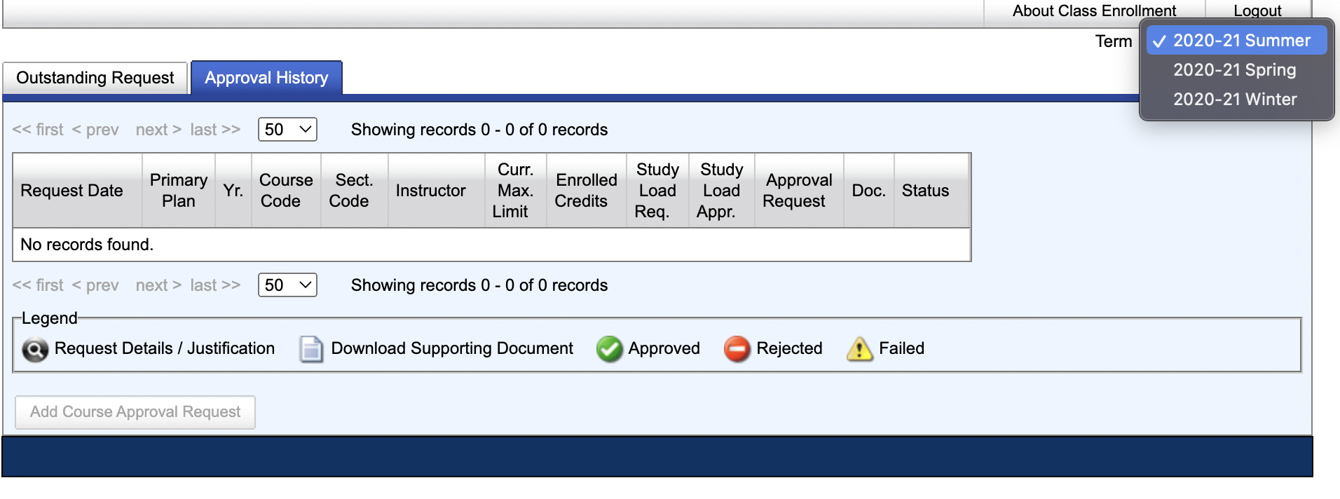1340x499 pixels.
Task: Click the yellow Failed warning icon
Action: pos(860,349)
